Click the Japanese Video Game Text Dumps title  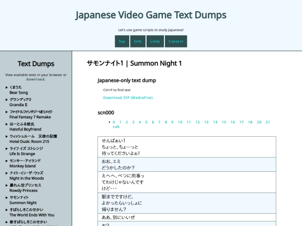[151, 15]
